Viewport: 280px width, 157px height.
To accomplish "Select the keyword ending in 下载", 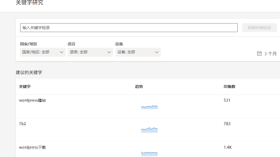I will coord(32,147).
